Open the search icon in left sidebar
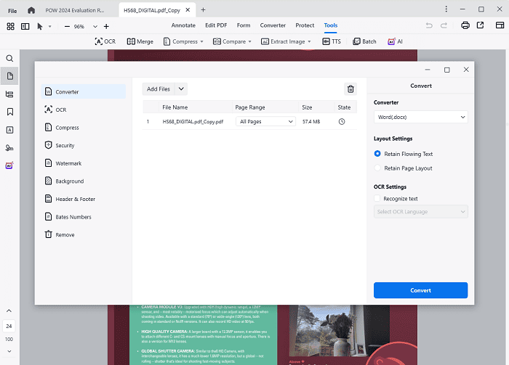The width and height of the screenshot is (509, 365). (9, 58)
